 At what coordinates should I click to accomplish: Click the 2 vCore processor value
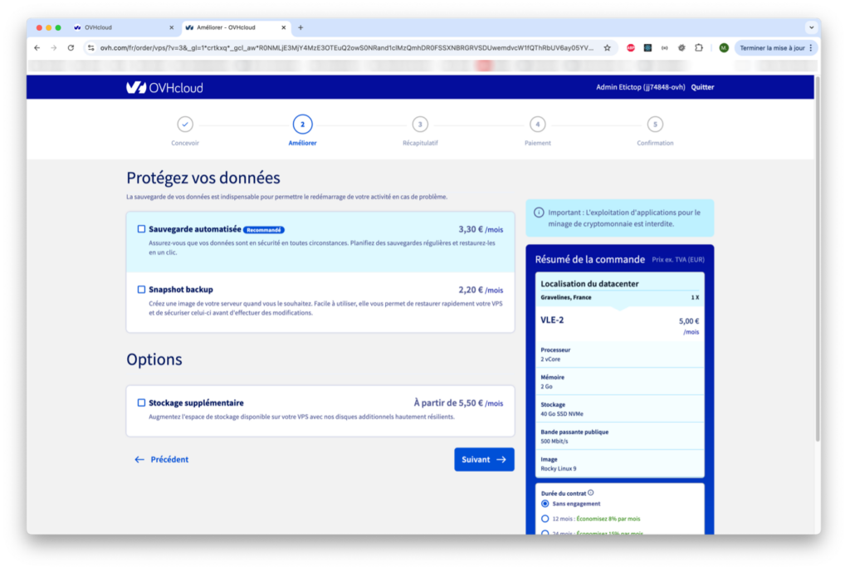(x=550, y=359)
